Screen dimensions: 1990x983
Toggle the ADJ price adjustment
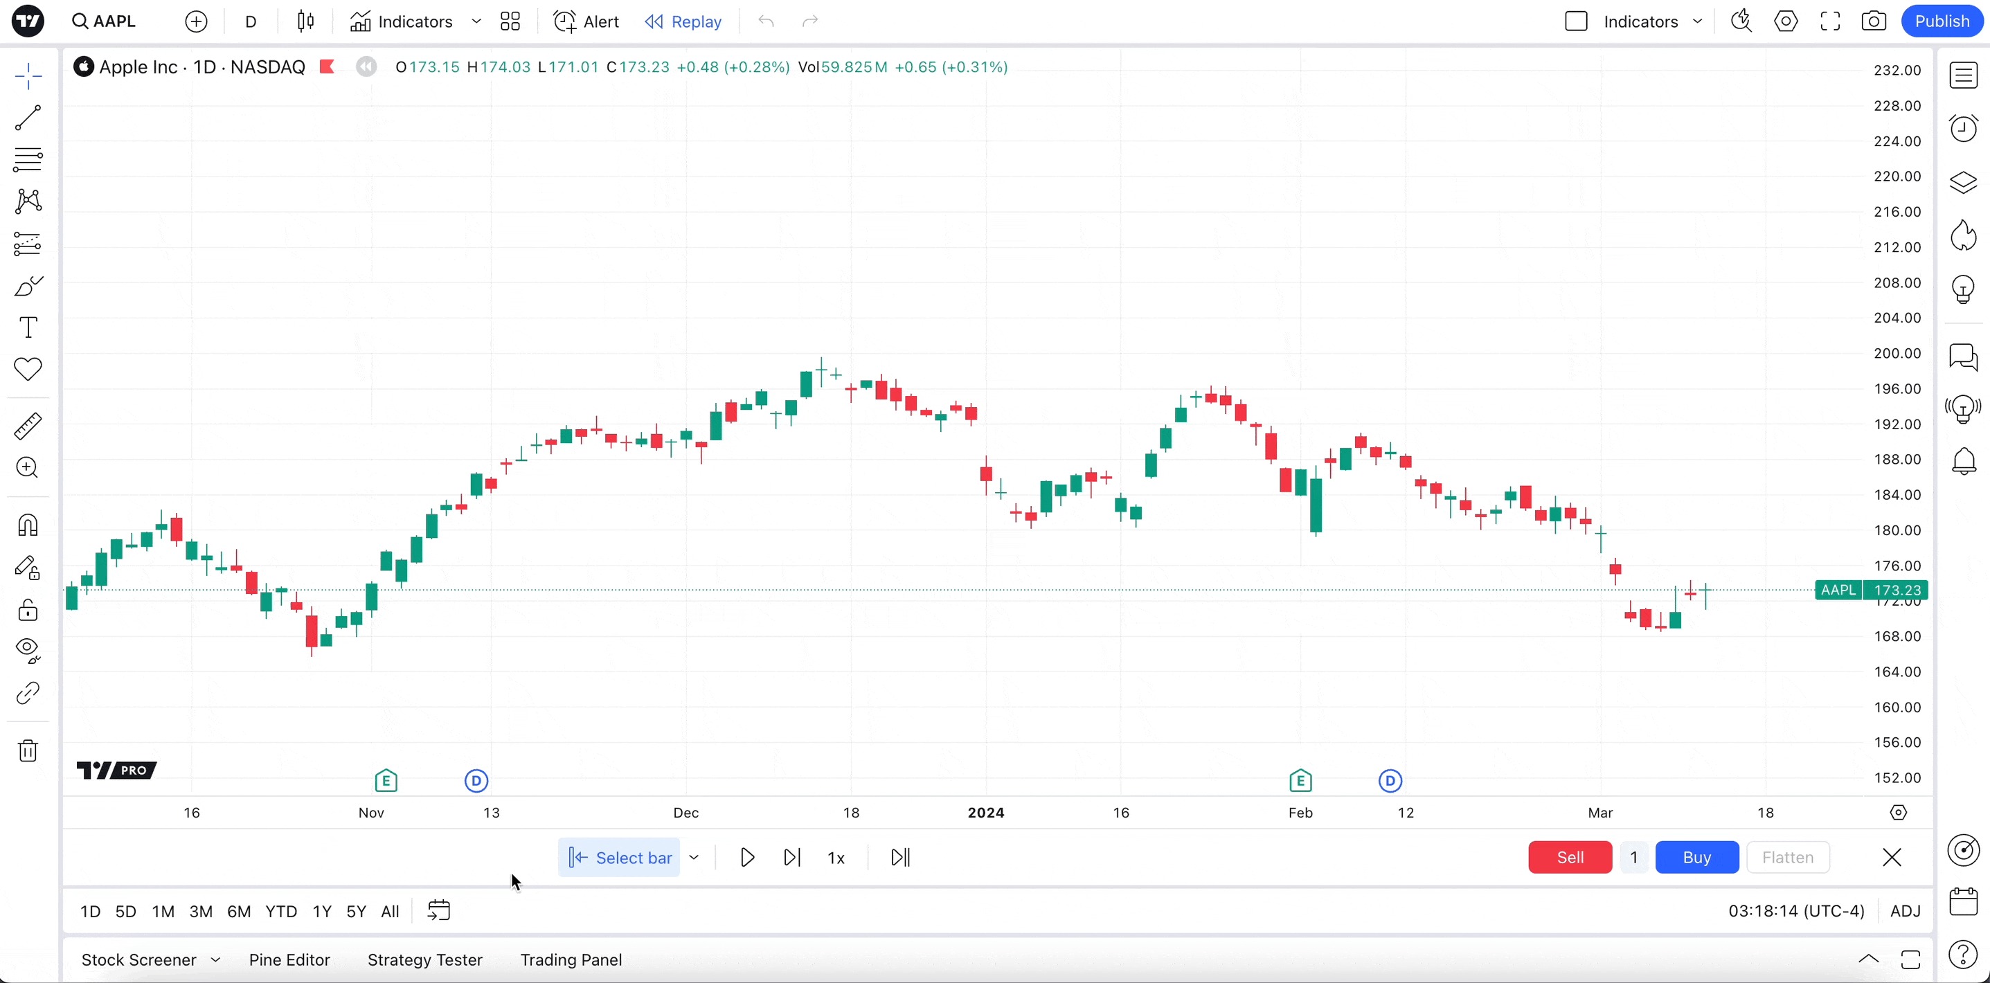click(x=1904, y=911)
